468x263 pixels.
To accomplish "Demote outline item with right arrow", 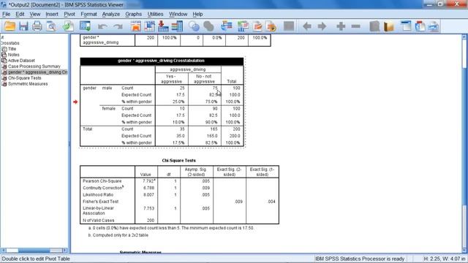I will tap(322, 26).
